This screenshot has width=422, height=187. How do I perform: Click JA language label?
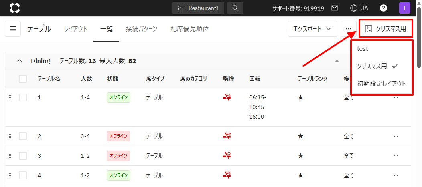(364, 8)
